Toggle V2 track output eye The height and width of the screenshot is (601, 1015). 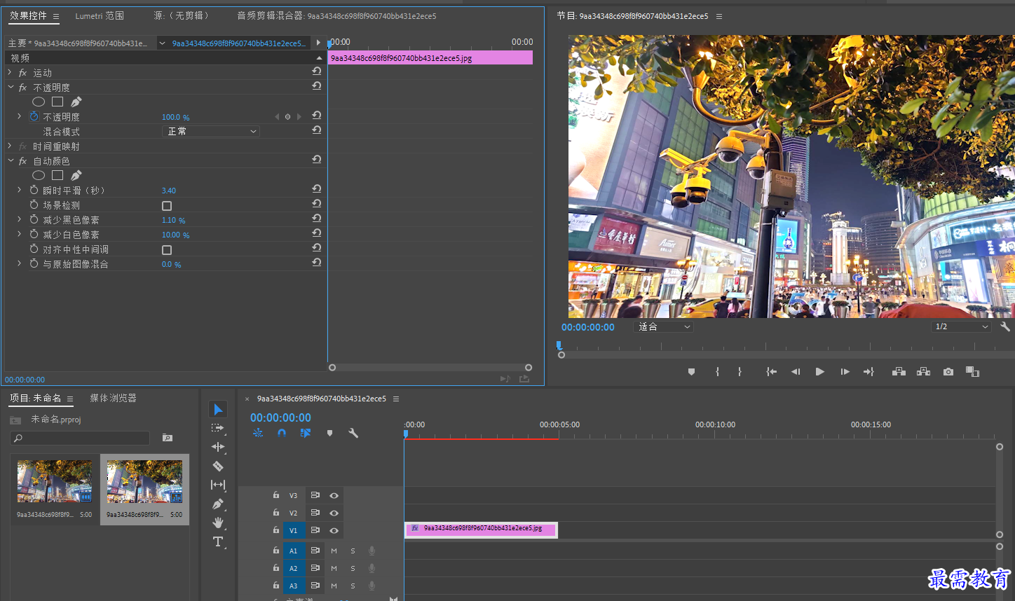click(334, 513)
